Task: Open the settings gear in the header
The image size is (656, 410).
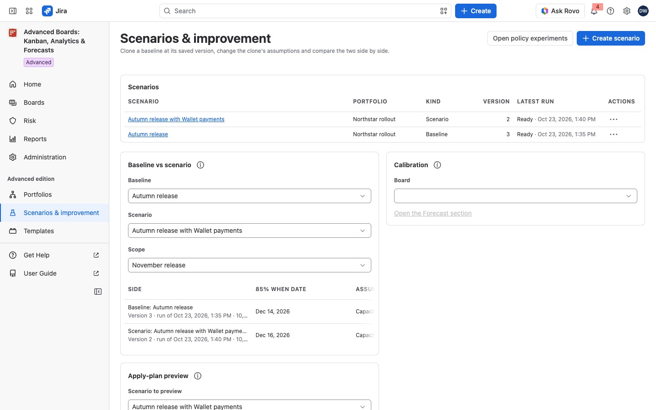Action: point(627,11)
